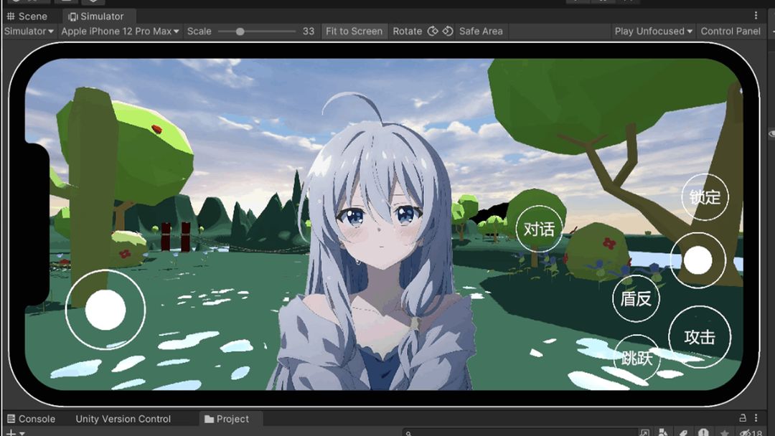Rotate the device counter-clockwise
This screenshot has width=775, height=436.
[x=432, y=31]
